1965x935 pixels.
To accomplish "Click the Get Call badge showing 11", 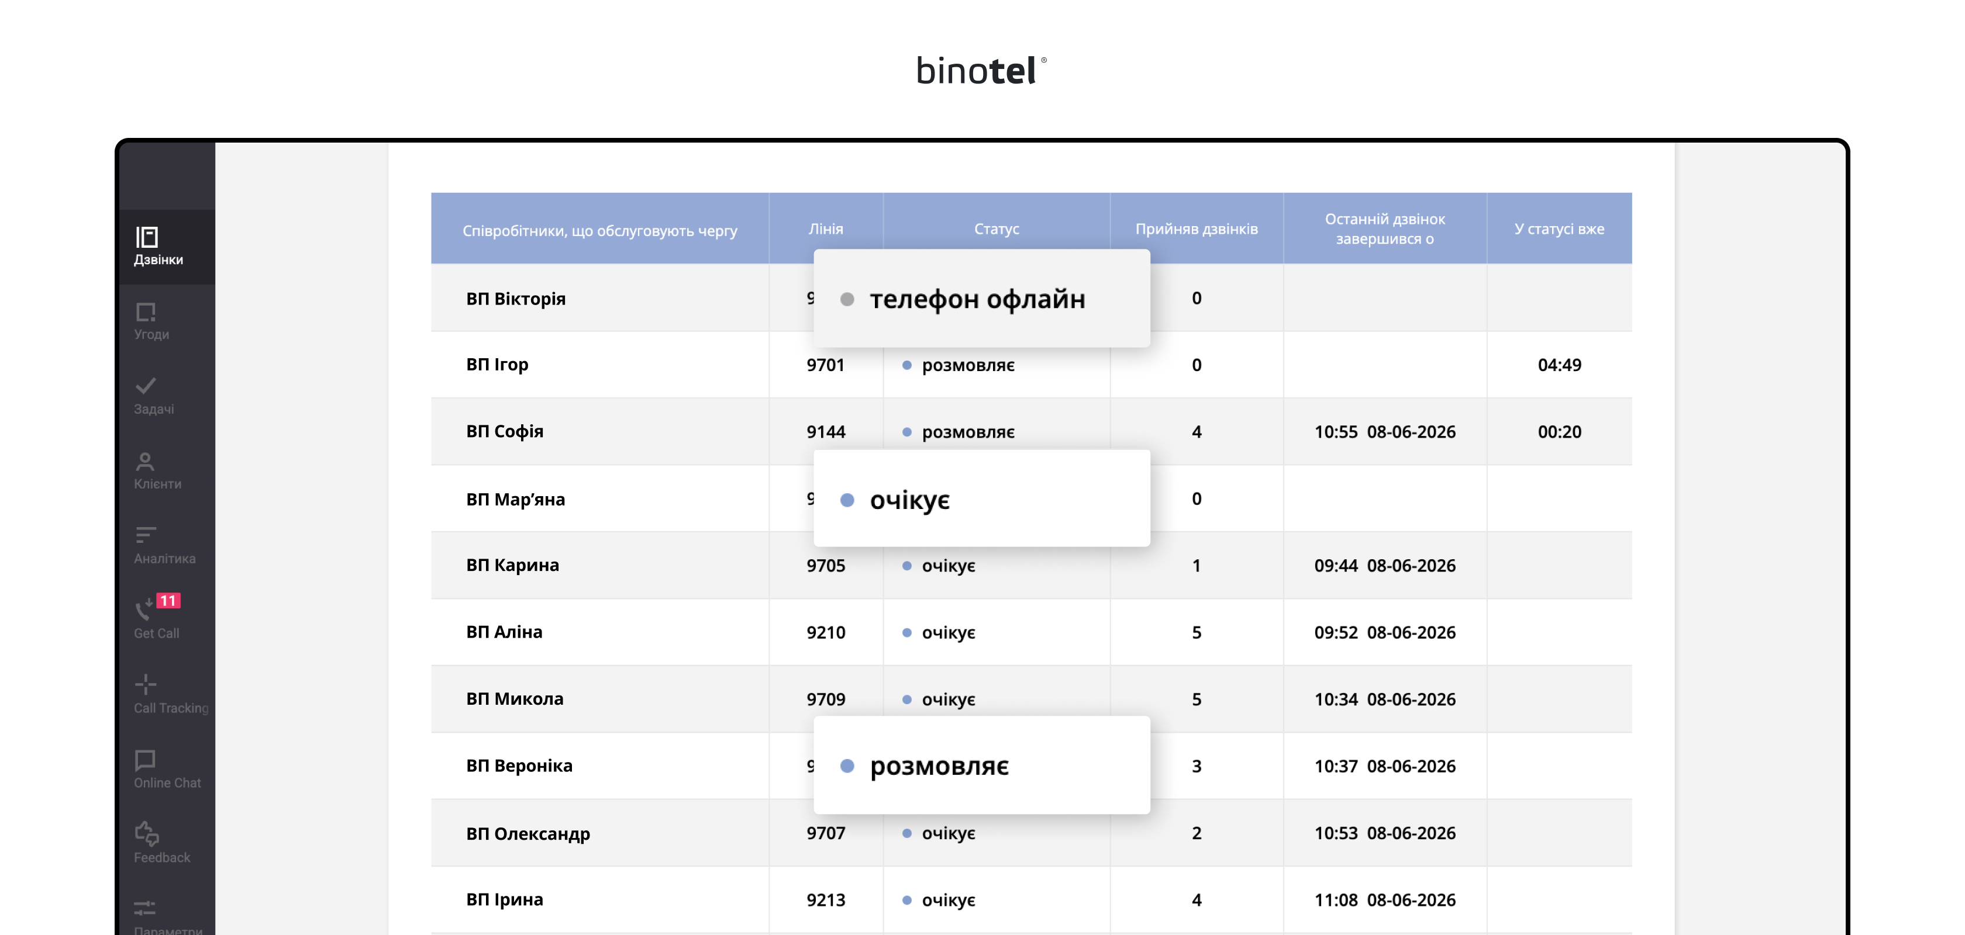I will 168,601.
